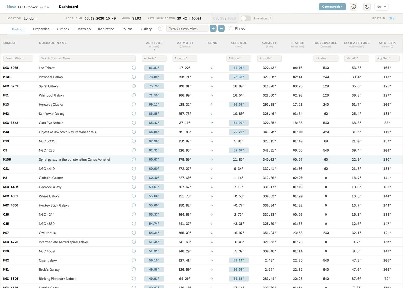The width and height of the screenshot is (403, 288).
Task: Go to the Gallery tab
Action: point(146,29)
